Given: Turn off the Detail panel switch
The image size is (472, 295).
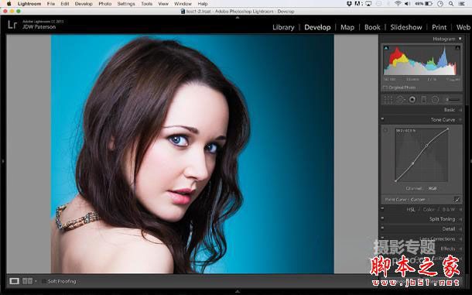Looking at the screenshot, I should [x=382, y=228].
